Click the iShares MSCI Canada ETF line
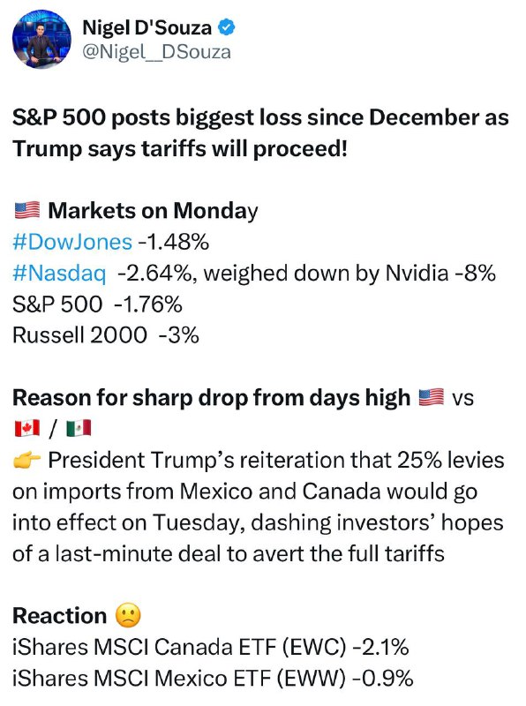526x706 pixels. pyautogui.click(x=210, y=648)
